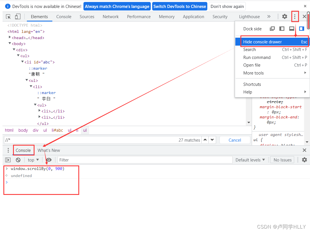The height and width of the screenshot is (232, 310).
Task: Undock DevTools into a separate window
Action: pyautogui.click(x=272, y=28)
